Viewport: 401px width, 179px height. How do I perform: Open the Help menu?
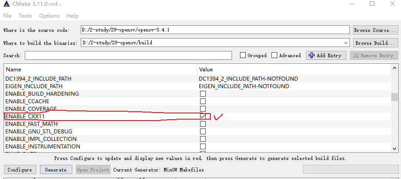coord(72,16)
